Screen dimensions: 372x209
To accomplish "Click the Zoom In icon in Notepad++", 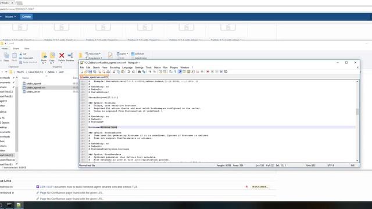I will (x=150, y=71).
